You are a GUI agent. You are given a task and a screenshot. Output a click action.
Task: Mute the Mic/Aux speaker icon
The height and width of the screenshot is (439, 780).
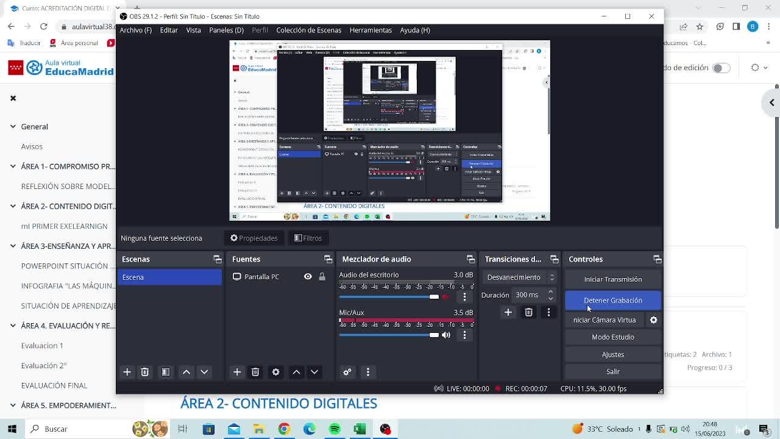click(x=446, y=335)
